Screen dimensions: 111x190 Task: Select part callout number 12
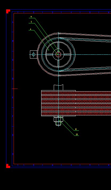tap(76, 129)
